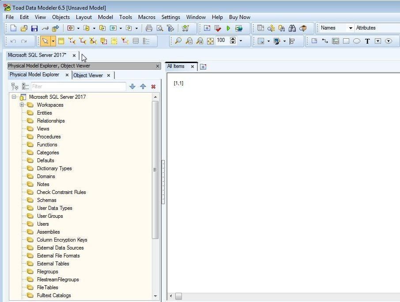Select the Column Encryption Keys folder

pos(62,240)
